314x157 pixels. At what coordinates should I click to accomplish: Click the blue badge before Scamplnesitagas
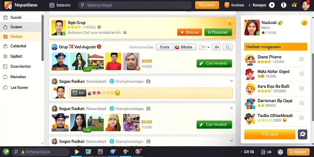[112, 81]
